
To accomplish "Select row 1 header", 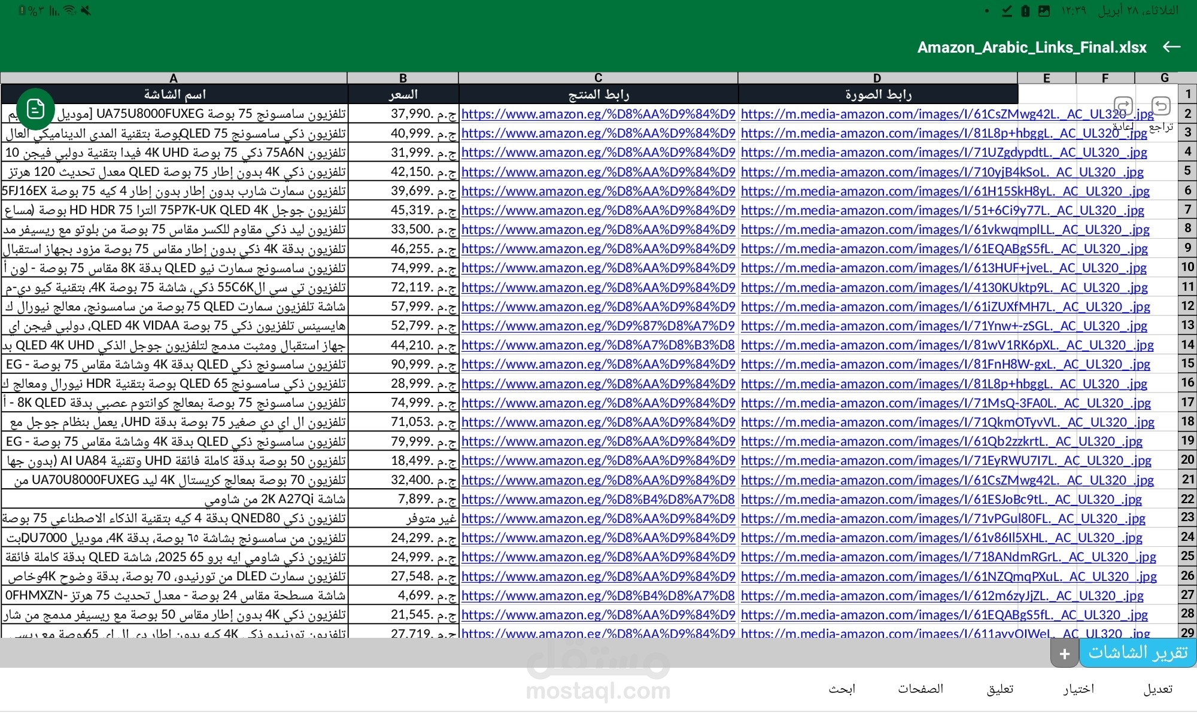I will pyautogui.click(x=1187, y=94).
